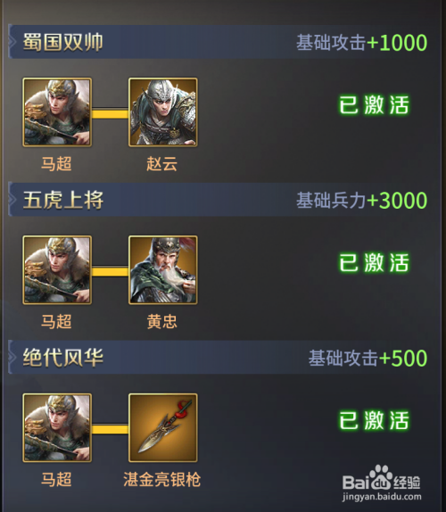Select the 基础攻击+500 bonus text
Screen dimensions: 446x512
tap(368, 358)
